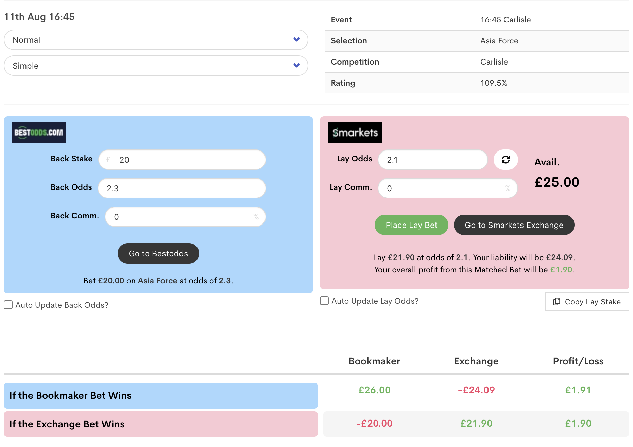
Task: Select the If the Exchange Bet Wins row
Action: click(x=161, y=424)
